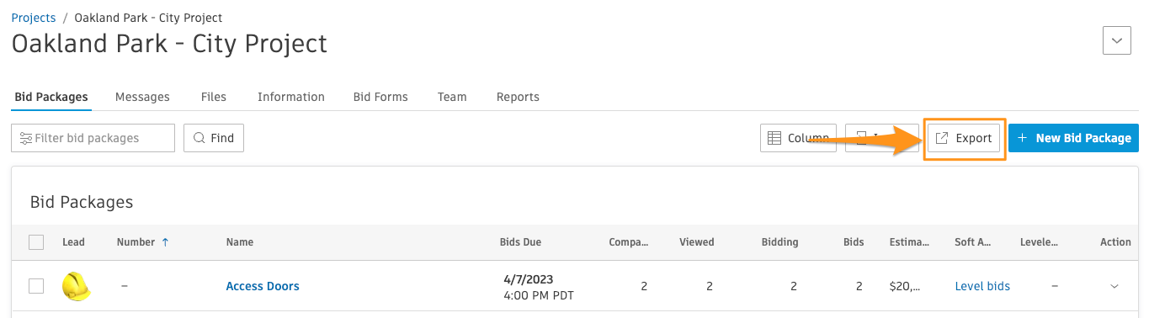
Task: Click the filter sliders icon
Action: [26, 138]
